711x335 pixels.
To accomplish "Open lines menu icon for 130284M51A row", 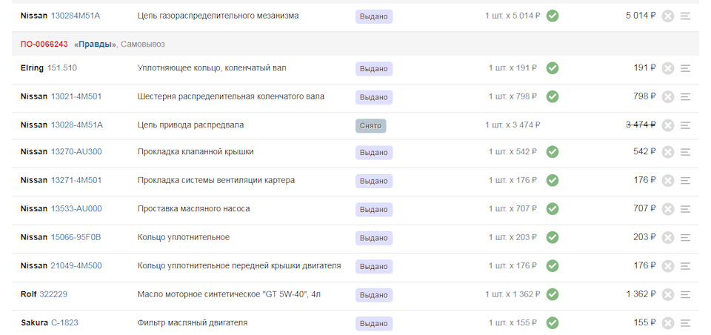I will (x=685, y=16).
